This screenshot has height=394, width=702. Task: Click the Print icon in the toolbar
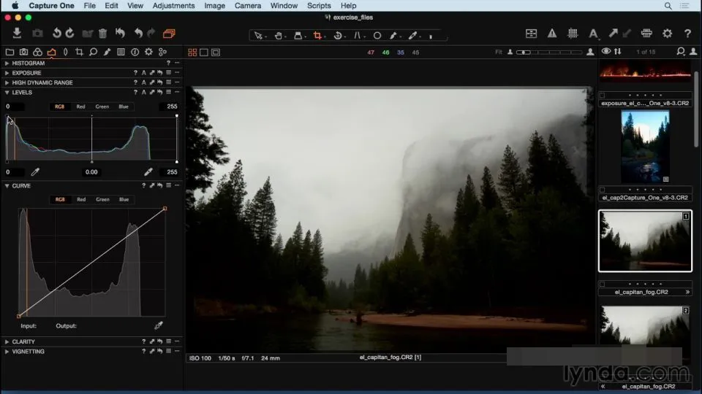click(x=646, y=34)
